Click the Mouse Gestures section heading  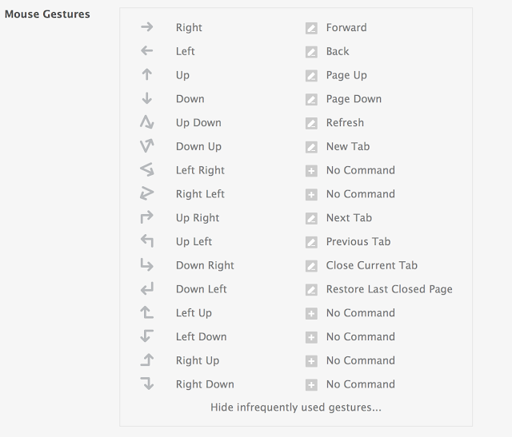tap(47, 14)
